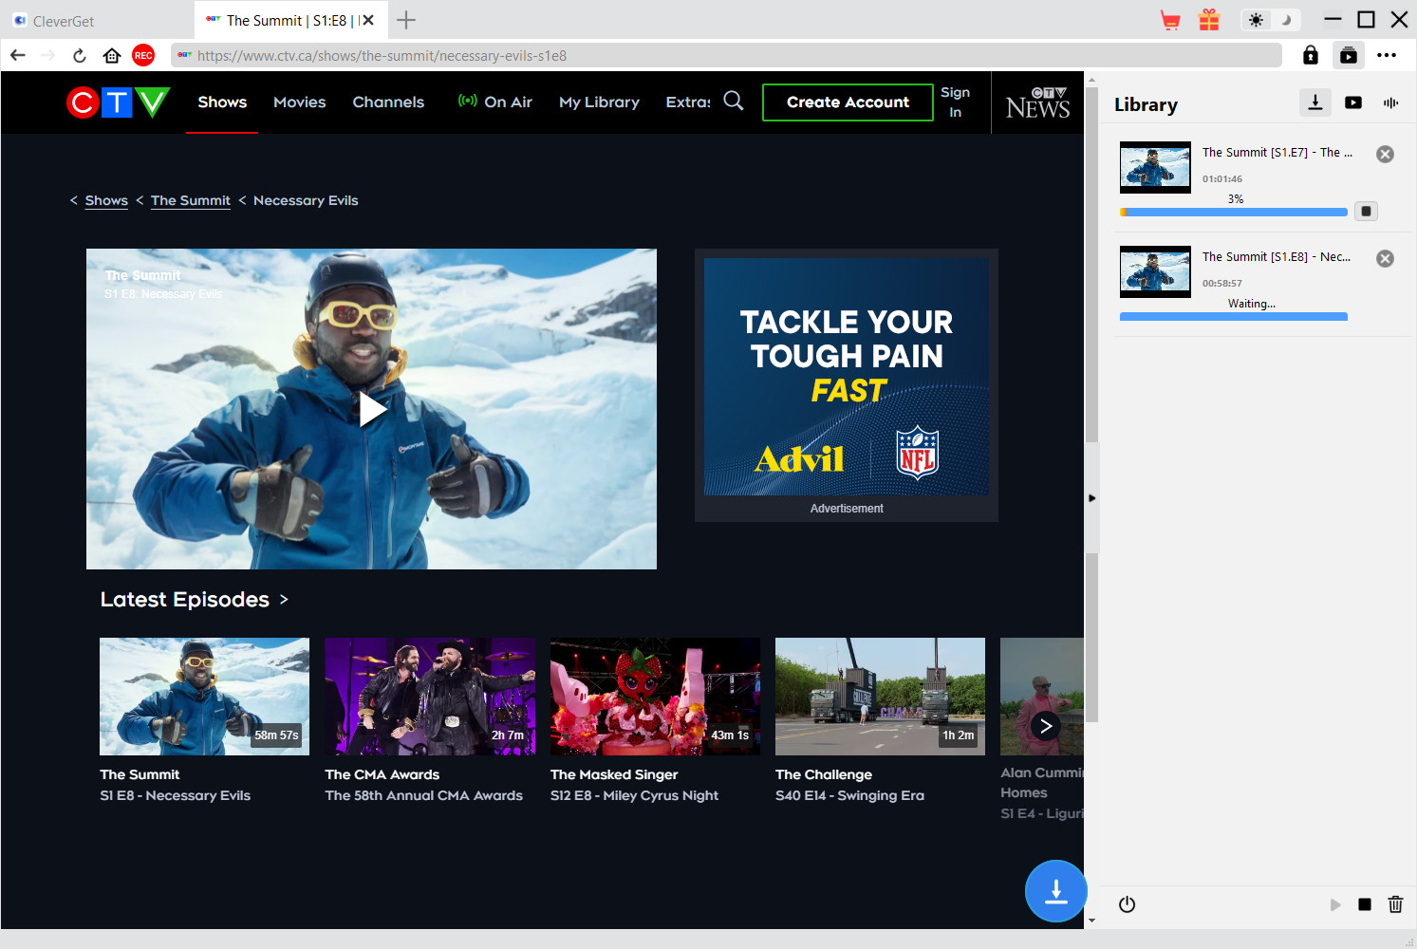Expand Latest Episodes section arrow

[x=284, y=600]
